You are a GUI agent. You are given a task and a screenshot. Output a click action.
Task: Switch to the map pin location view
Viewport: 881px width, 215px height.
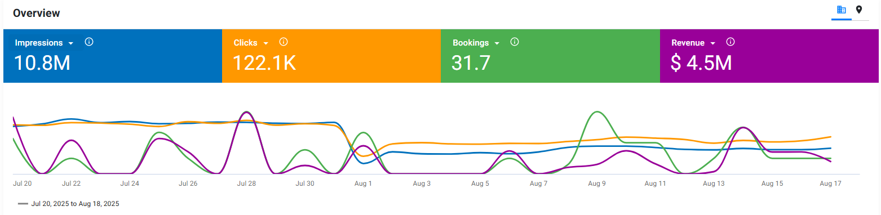[859, 10]
